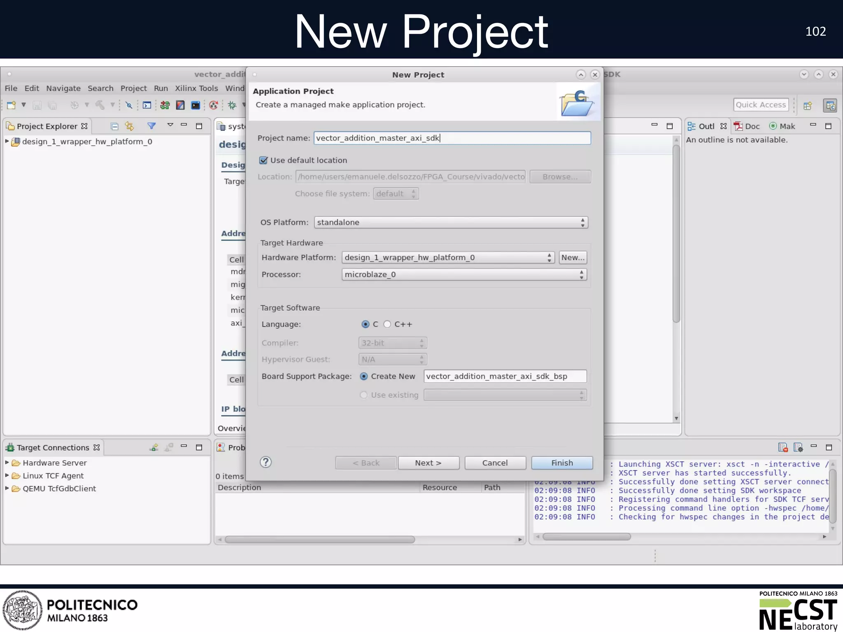Click the Next > button

click(428, 463)
